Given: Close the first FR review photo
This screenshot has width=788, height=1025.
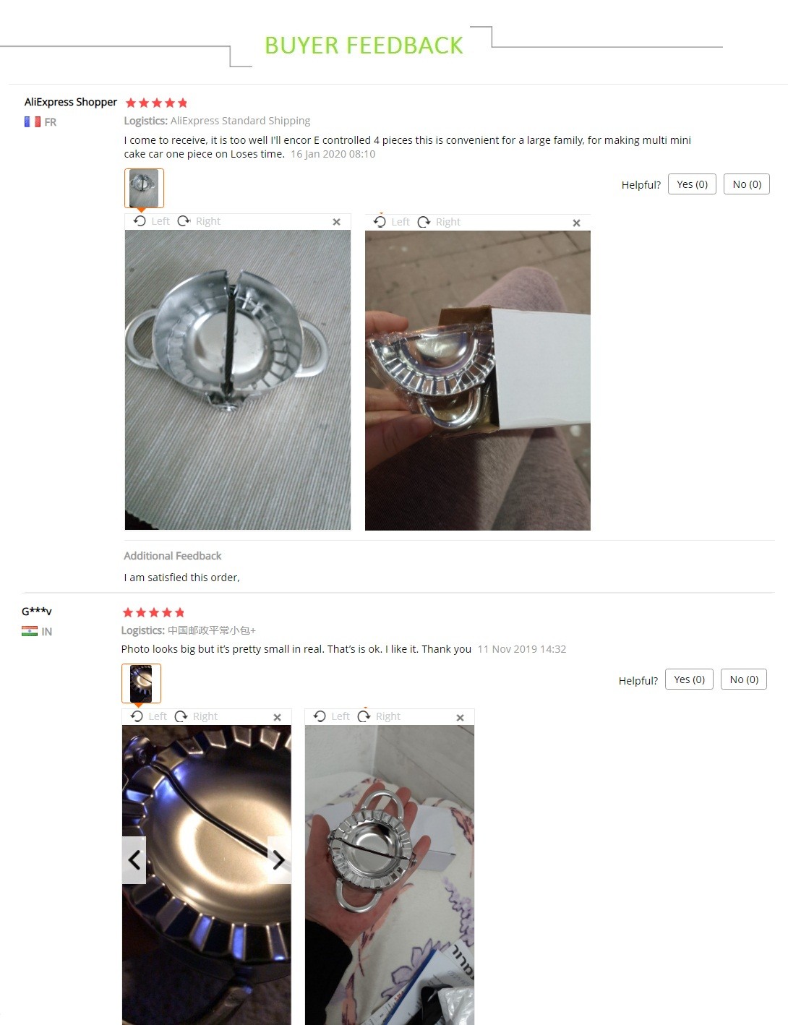Looking at the screenshot, I should 336,222.
